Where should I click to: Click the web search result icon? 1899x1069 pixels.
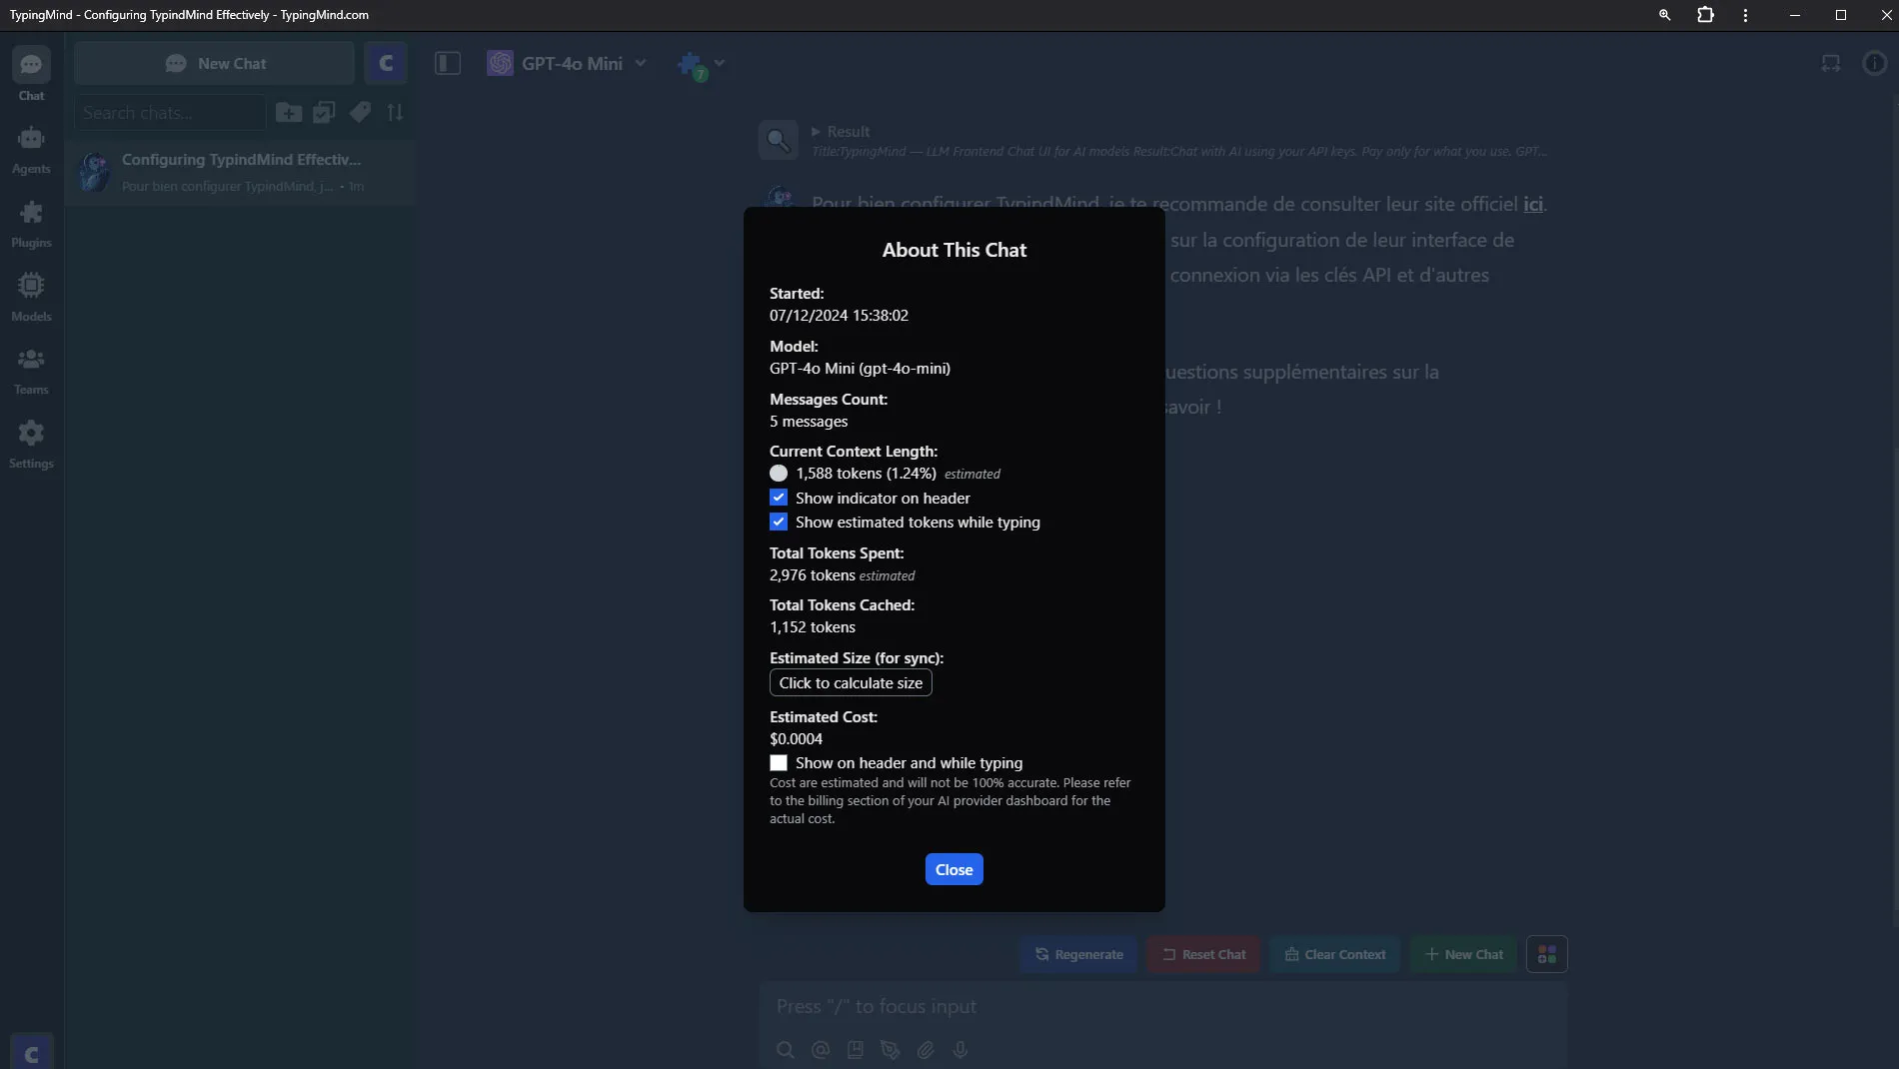tap(778, 141)
